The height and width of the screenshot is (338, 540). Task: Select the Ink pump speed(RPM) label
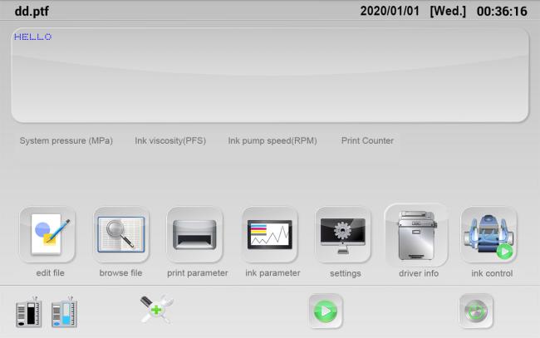(x=272, y=140)
